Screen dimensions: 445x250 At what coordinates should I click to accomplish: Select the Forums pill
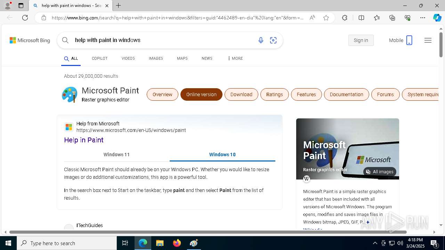pyautogui.click(x=385, y=94)
